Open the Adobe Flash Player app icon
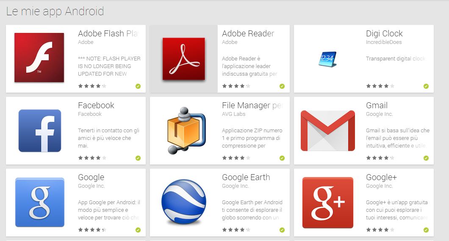This screenshot has width=449, height=241. click(x=39, y=58)
